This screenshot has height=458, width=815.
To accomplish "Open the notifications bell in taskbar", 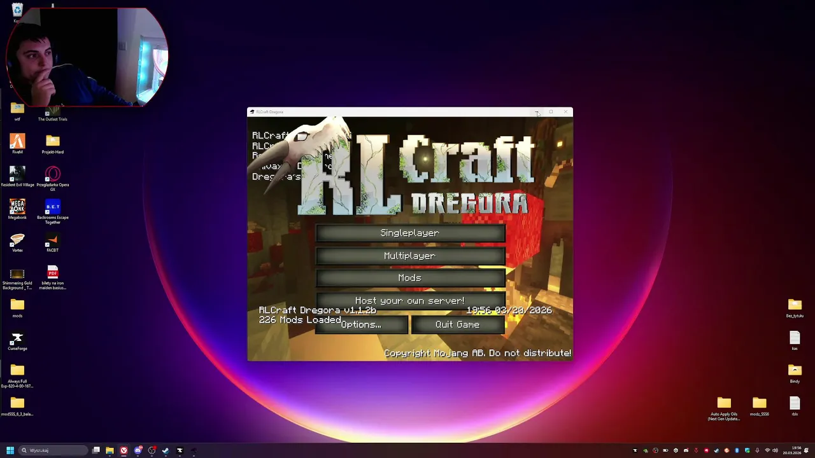I will 806,450.
